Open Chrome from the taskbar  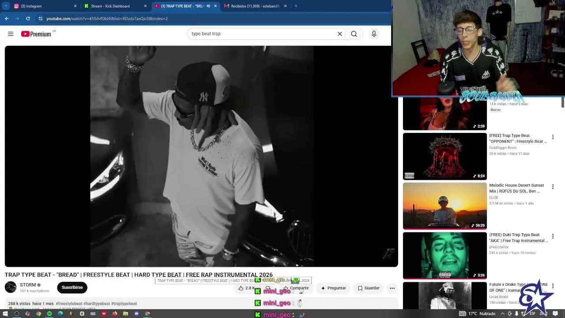38,314
